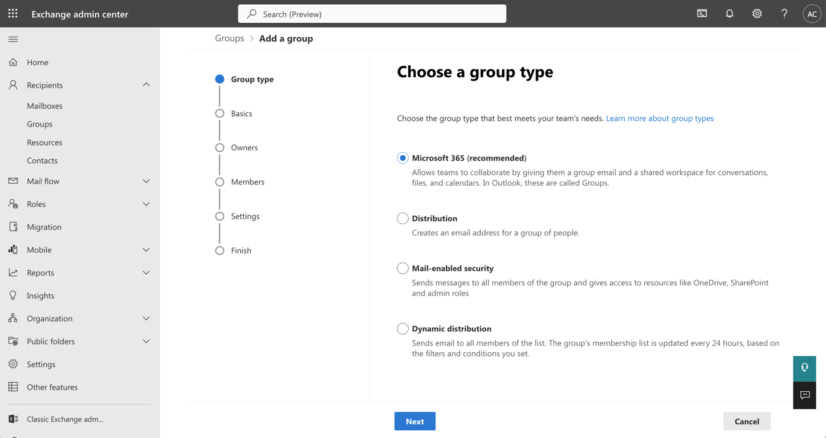Expand the Mail flow section

(145, 181)
